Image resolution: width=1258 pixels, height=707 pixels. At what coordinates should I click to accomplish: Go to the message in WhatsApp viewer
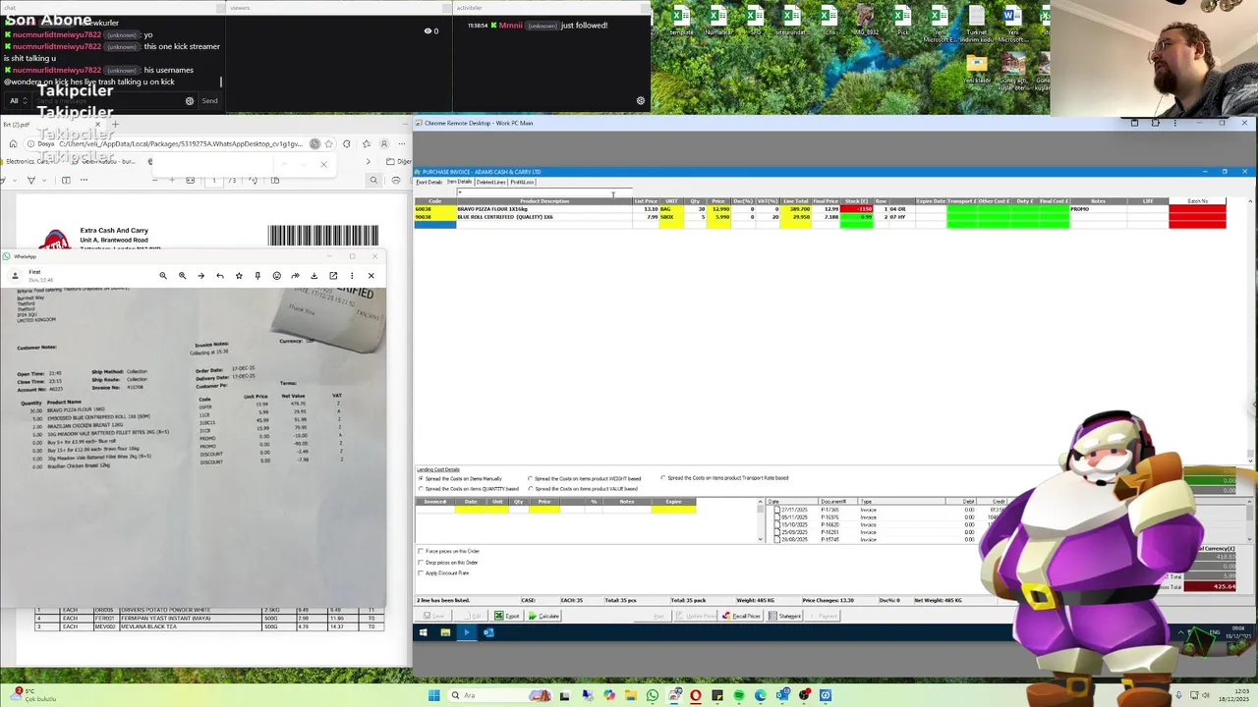tap(200, 276)
